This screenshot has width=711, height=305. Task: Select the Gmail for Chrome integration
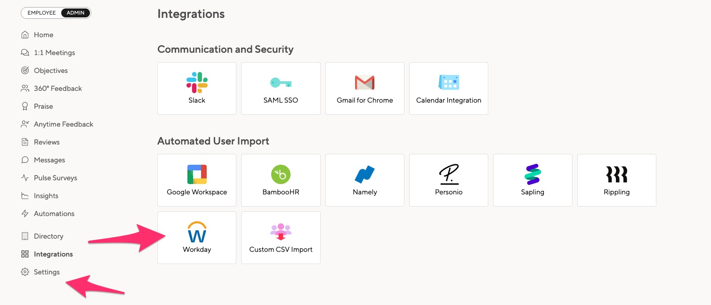(364, 88)
